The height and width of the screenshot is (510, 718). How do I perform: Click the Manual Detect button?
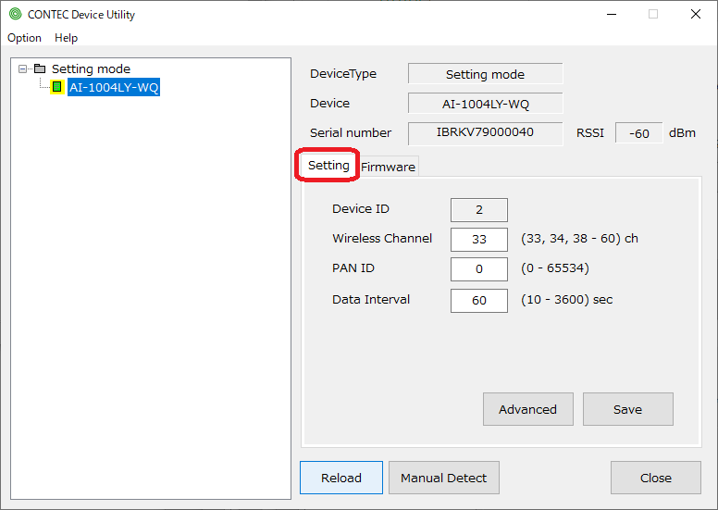tap(444, 478)
